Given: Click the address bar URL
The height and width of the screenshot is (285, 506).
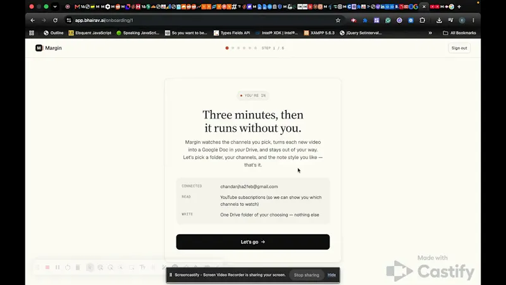Looking at the screenshot, I should pyautogui.click(x=104, y=20).
